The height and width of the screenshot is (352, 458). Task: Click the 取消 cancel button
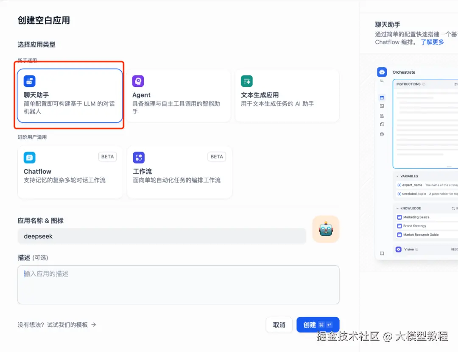(x=279, y=324)
